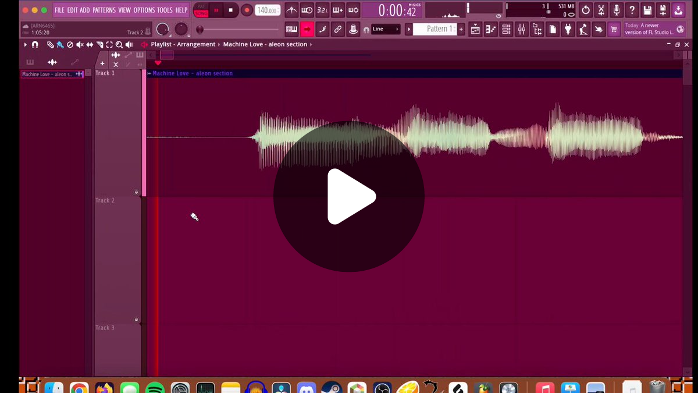Toggle the playlist magnet snap option
Image resolution: width=698 pixels, height=393 pixels.
pyautogui.click(x=35, y=44)
